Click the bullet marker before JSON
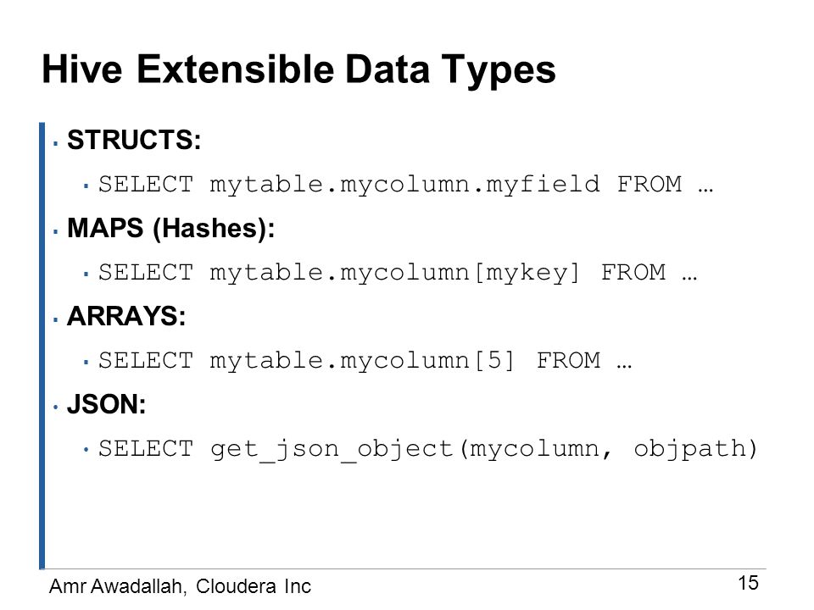Viewport: 814px width, 610px height. tap(56, 408)
